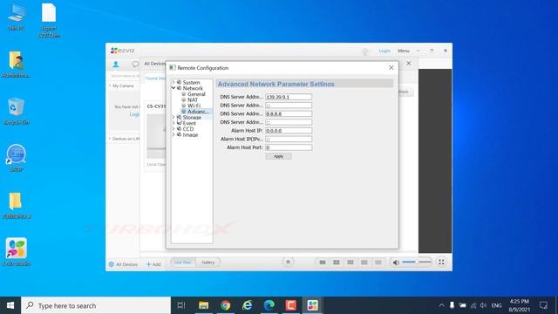
Task: Select the fifth window layout icon
Action: pos(378,263)
